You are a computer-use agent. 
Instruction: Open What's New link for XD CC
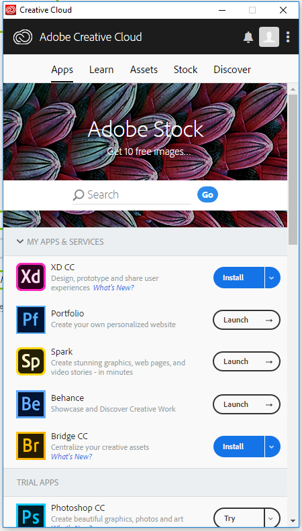(113, 288)
